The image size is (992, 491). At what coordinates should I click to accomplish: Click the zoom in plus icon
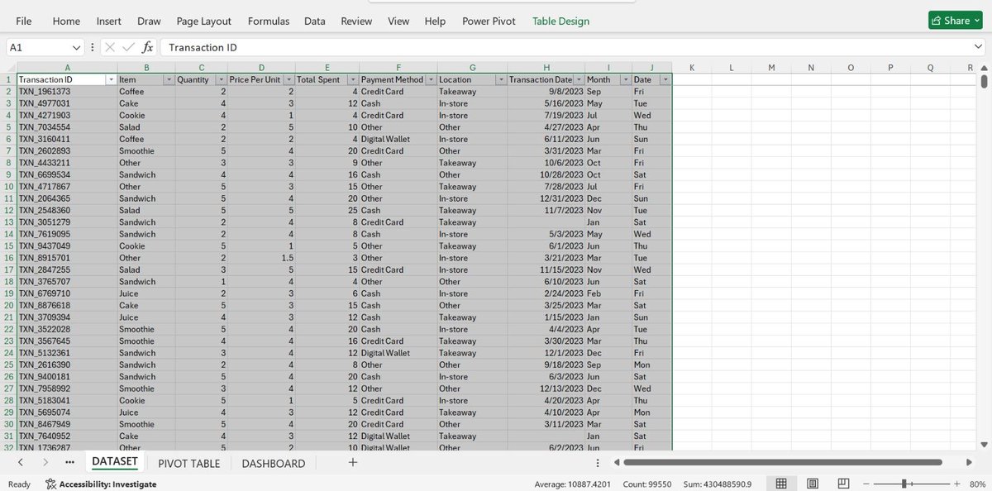[956, 484]
